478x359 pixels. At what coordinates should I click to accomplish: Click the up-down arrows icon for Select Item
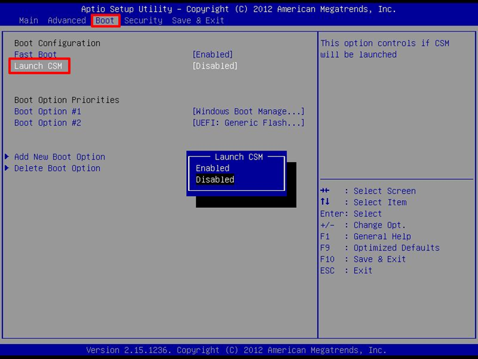325,202
